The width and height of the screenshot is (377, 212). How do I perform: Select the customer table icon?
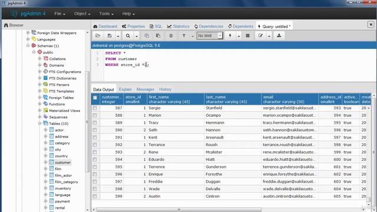(51, 163)
